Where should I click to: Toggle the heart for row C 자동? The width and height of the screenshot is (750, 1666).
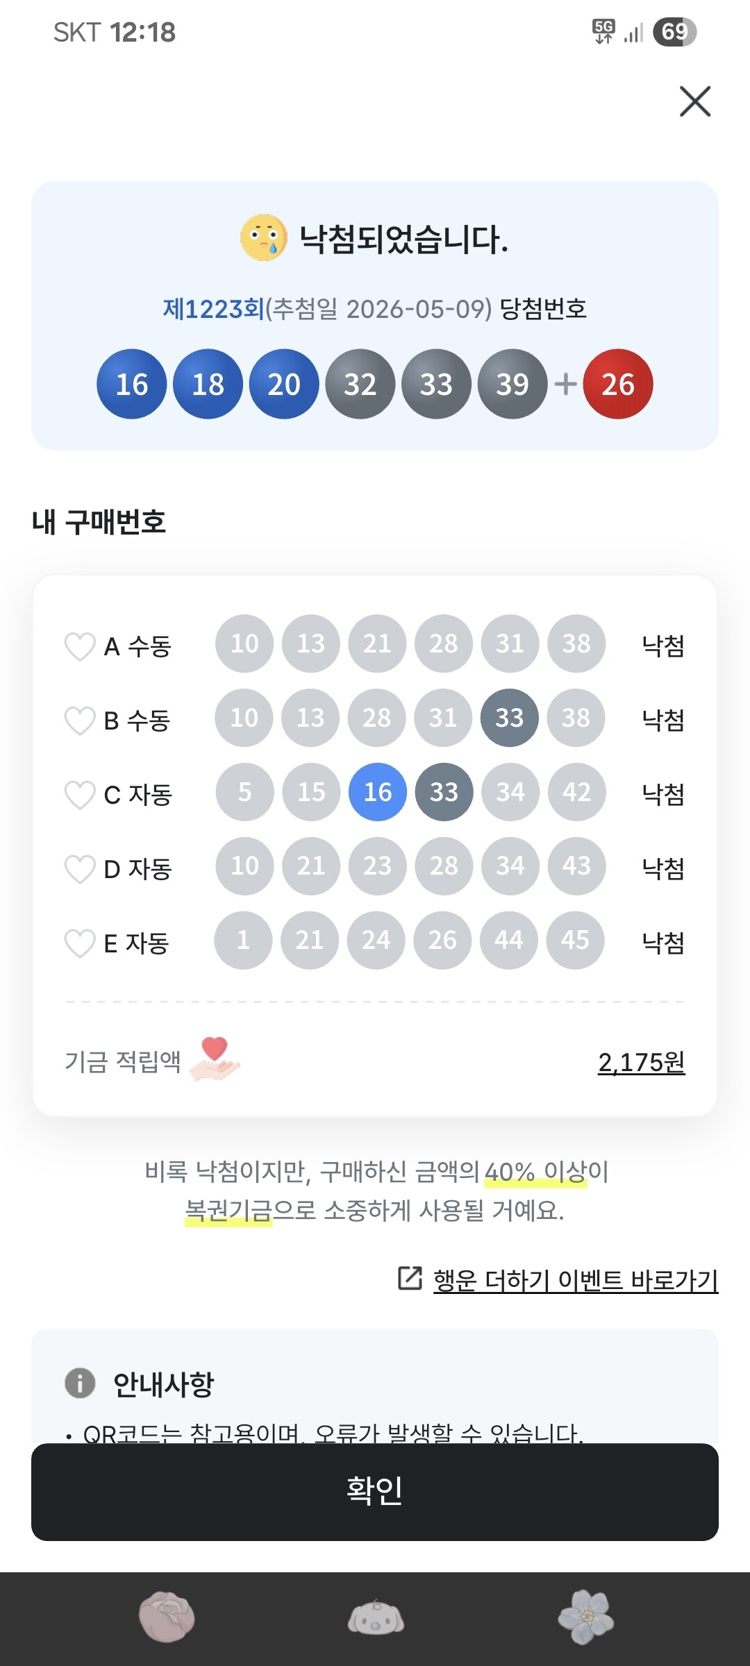[79, 795]
